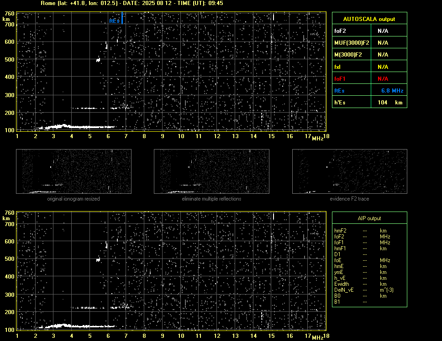Open the 'original ionogram resized' thumbnail
The height and width of the screenshot is (341, 442).
click(74, 171)
